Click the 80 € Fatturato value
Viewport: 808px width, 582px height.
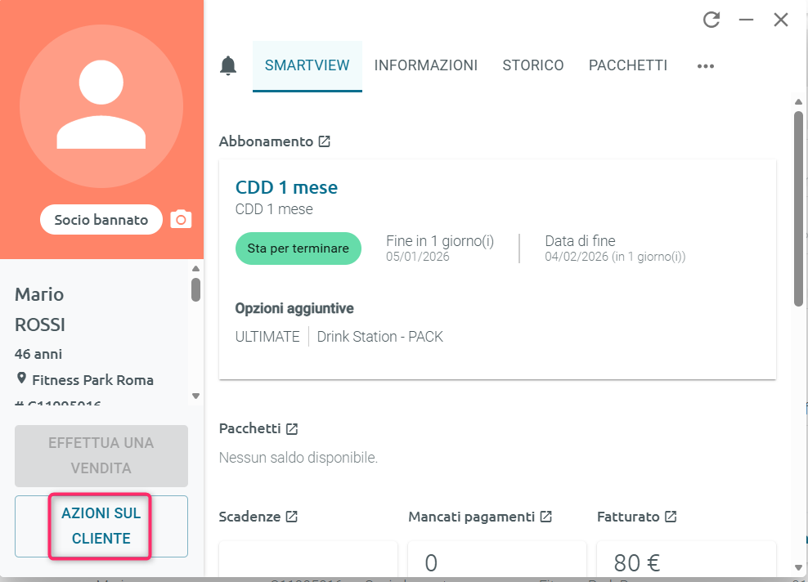[x=637, y=563]
